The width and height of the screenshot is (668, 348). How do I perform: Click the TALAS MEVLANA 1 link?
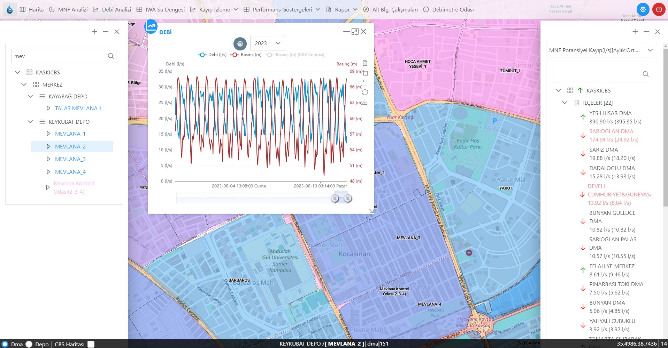(x=78, y=108)
